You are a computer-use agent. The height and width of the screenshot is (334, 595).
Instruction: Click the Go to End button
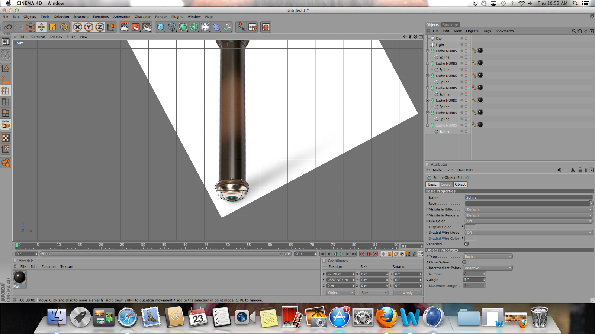coord(354,254)
